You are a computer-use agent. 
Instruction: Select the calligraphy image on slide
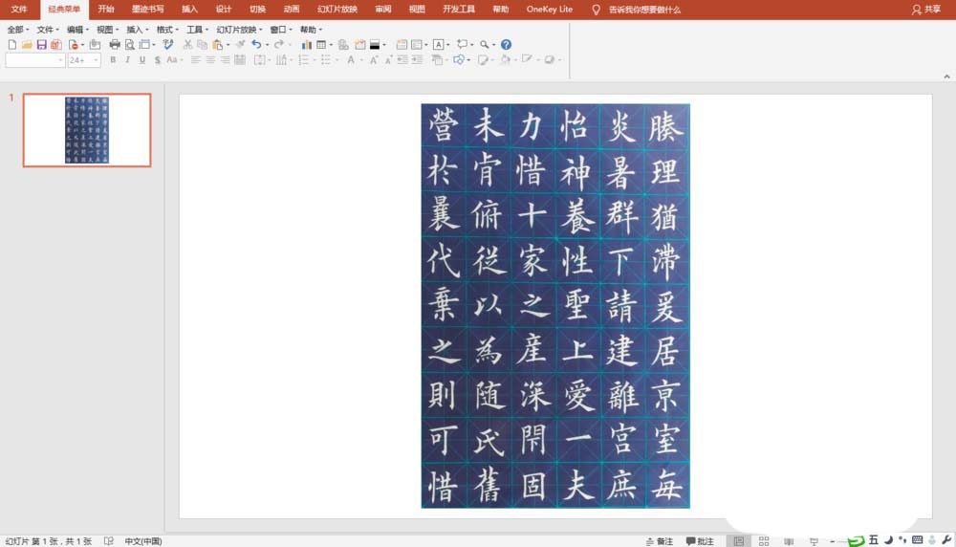point(555,305)
